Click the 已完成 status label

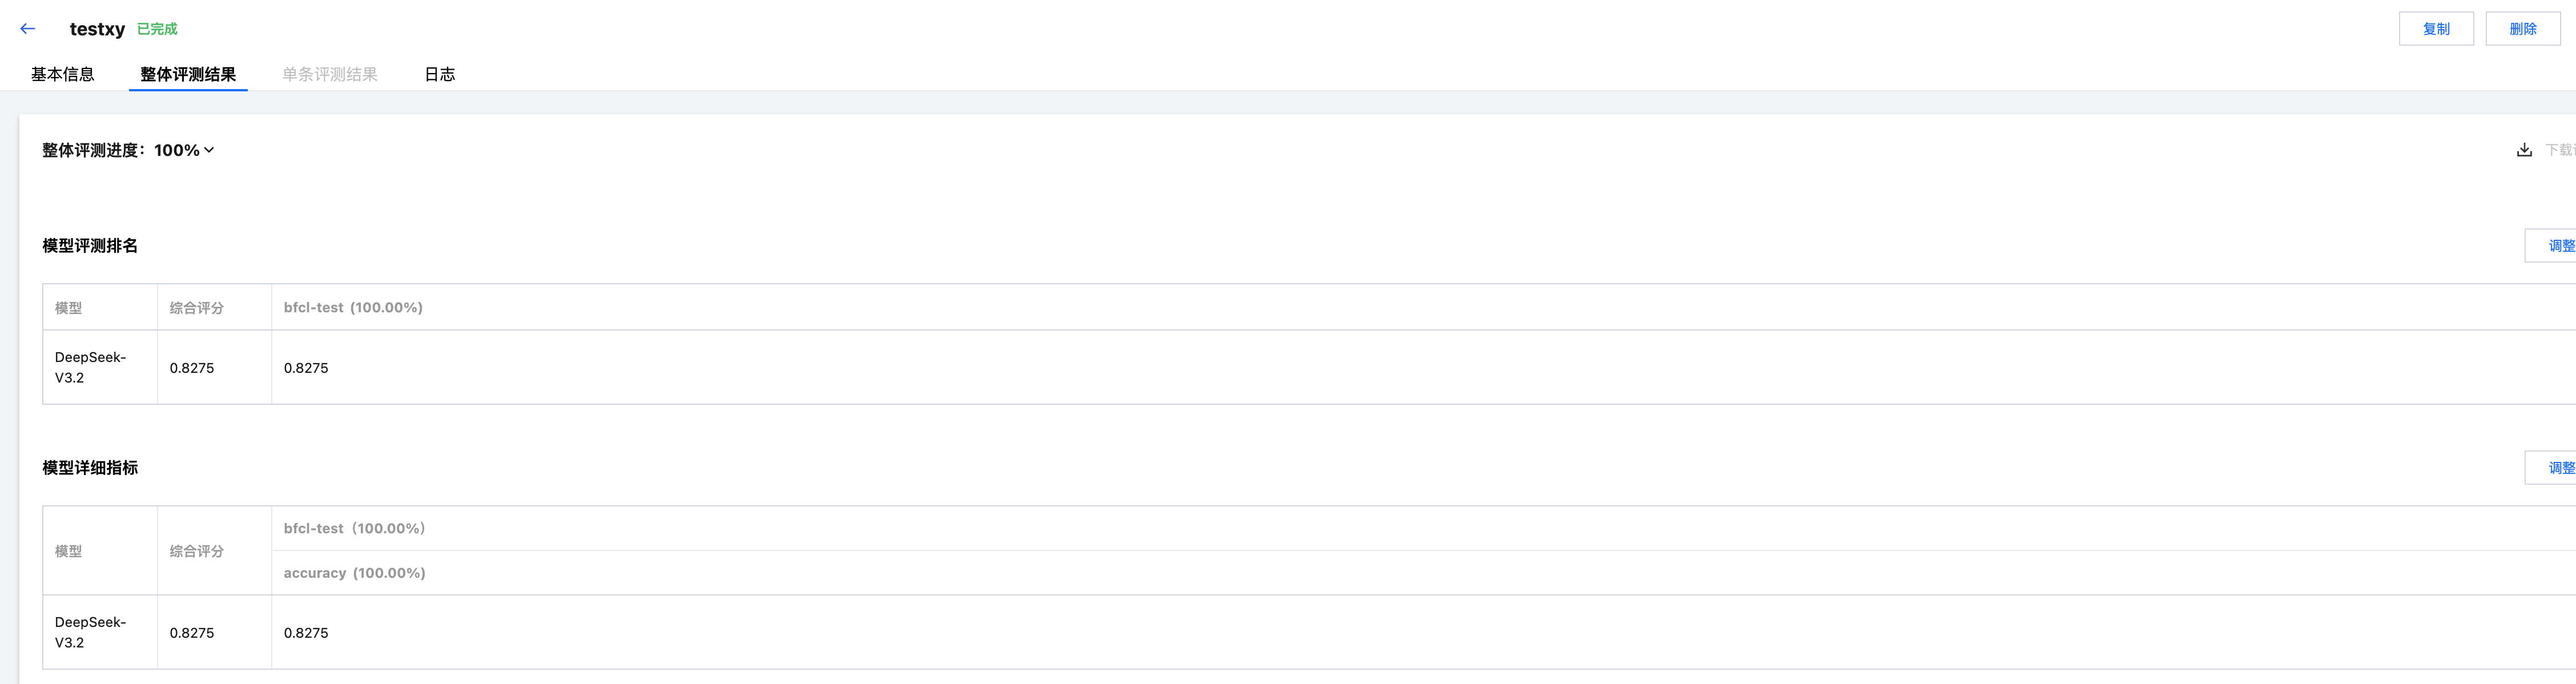tap(157, 29)
